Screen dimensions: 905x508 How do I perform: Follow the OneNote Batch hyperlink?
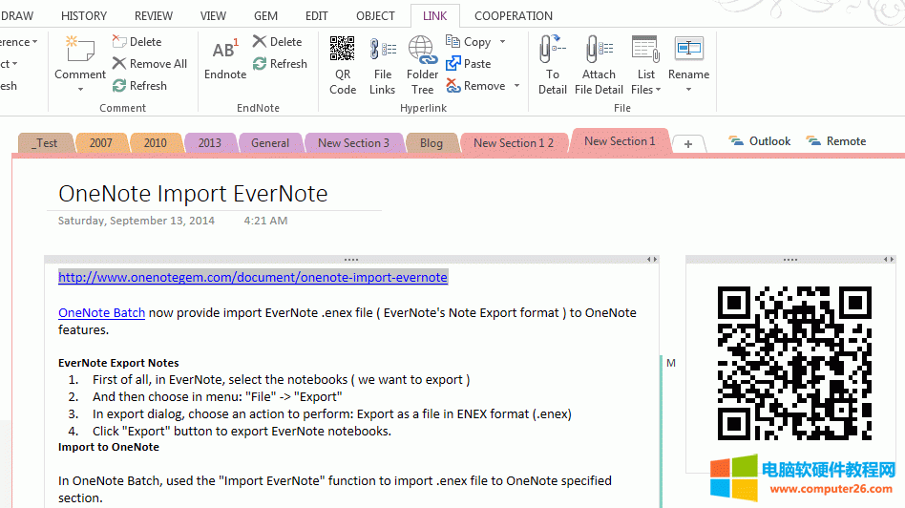(x=101, y=312)
